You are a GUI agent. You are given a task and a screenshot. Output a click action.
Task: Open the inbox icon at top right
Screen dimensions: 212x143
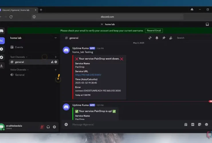pyautogui.click(x=207, y=24)
